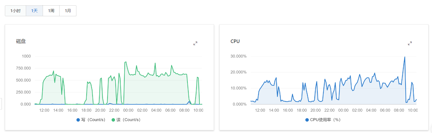
Task: Select the 1天 time range tab
Action: (34, 11)
